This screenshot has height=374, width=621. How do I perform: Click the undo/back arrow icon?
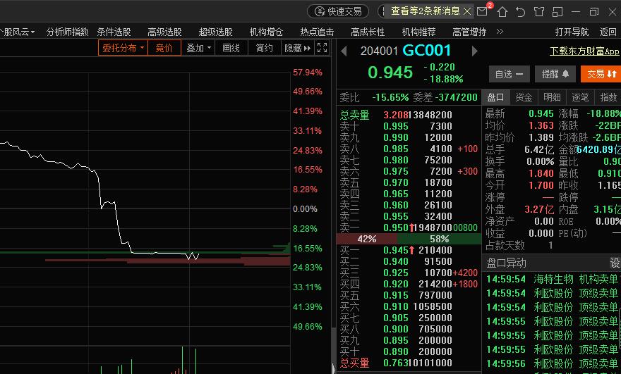click(520, 12)
